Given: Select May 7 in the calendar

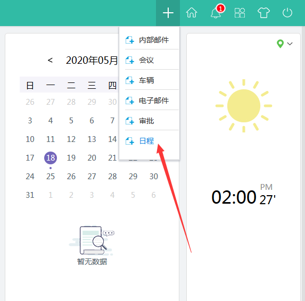Looking at the screenshot, I should [x=112, y=121].
